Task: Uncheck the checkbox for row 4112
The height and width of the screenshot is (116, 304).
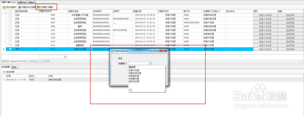Action: pyautogui.click(x=10, y=49)
